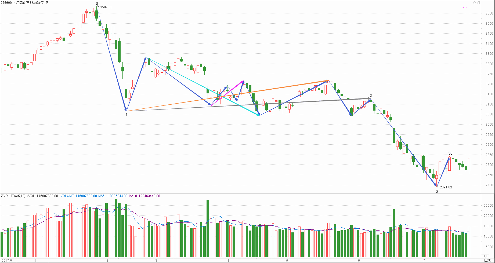
Task: Click month 5 marker on time axis
Action: 287,261
